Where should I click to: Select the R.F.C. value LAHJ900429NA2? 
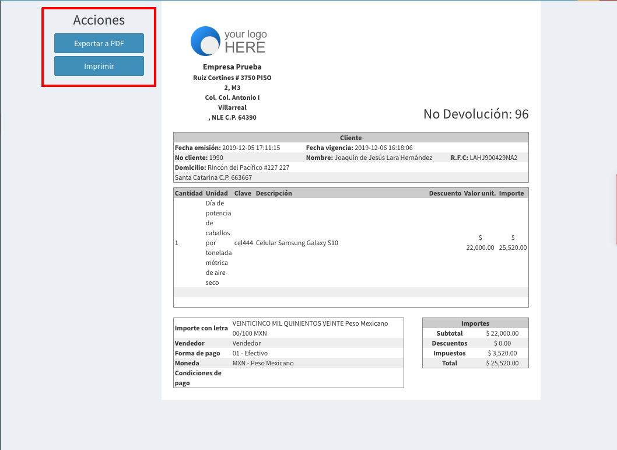pos(493,158)
